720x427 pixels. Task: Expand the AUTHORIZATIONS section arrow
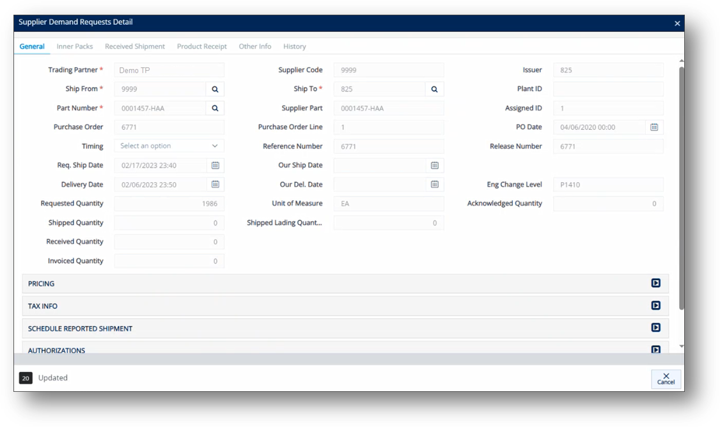tap(655, 350)
